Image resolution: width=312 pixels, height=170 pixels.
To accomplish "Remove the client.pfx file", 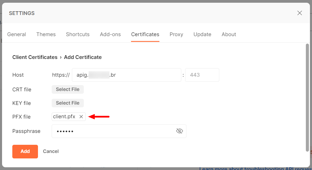I will click(x=81, y=117).
